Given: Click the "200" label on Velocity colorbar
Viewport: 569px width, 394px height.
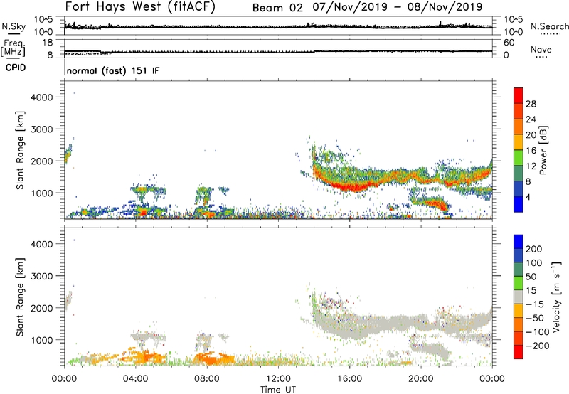Looking at the screenshot, I should [x=534, y=249].
